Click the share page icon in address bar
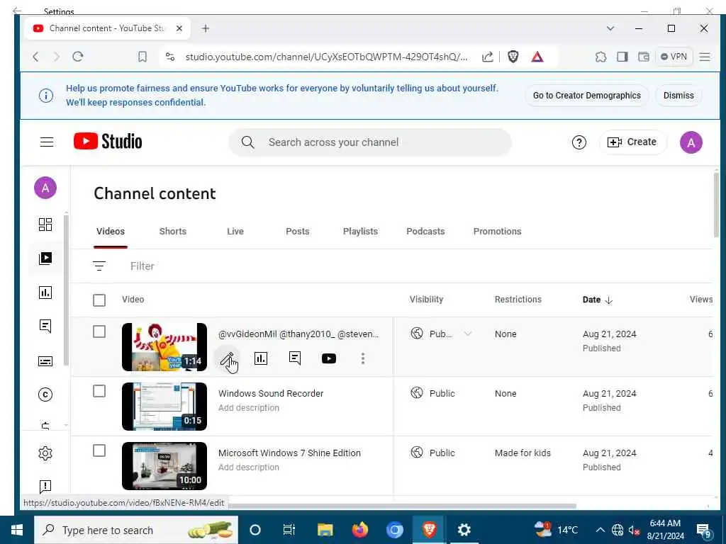The width and height of the screenshot is (726, 544). pos(487,57)
